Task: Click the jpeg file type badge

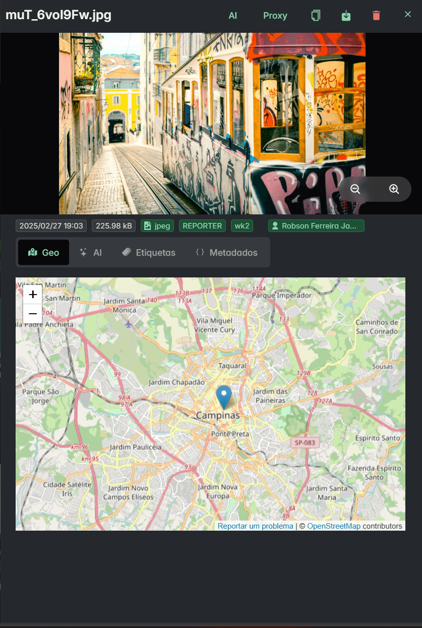Action: 157,226
